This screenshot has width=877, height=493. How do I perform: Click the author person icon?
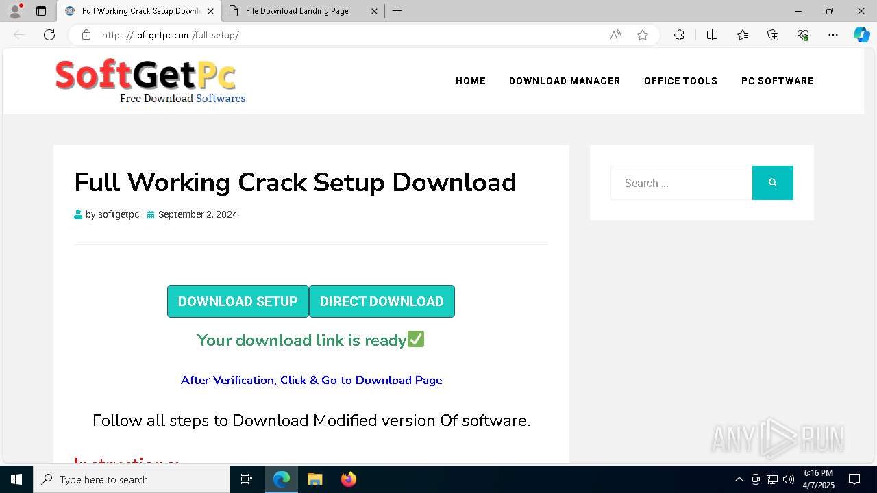click(x=78, y=214)
